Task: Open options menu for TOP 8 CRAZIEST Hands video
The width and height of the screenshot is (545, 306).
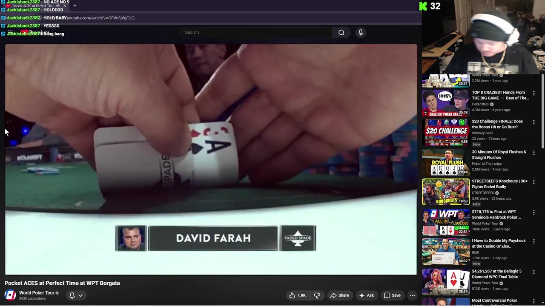Action: click(534, 93)
